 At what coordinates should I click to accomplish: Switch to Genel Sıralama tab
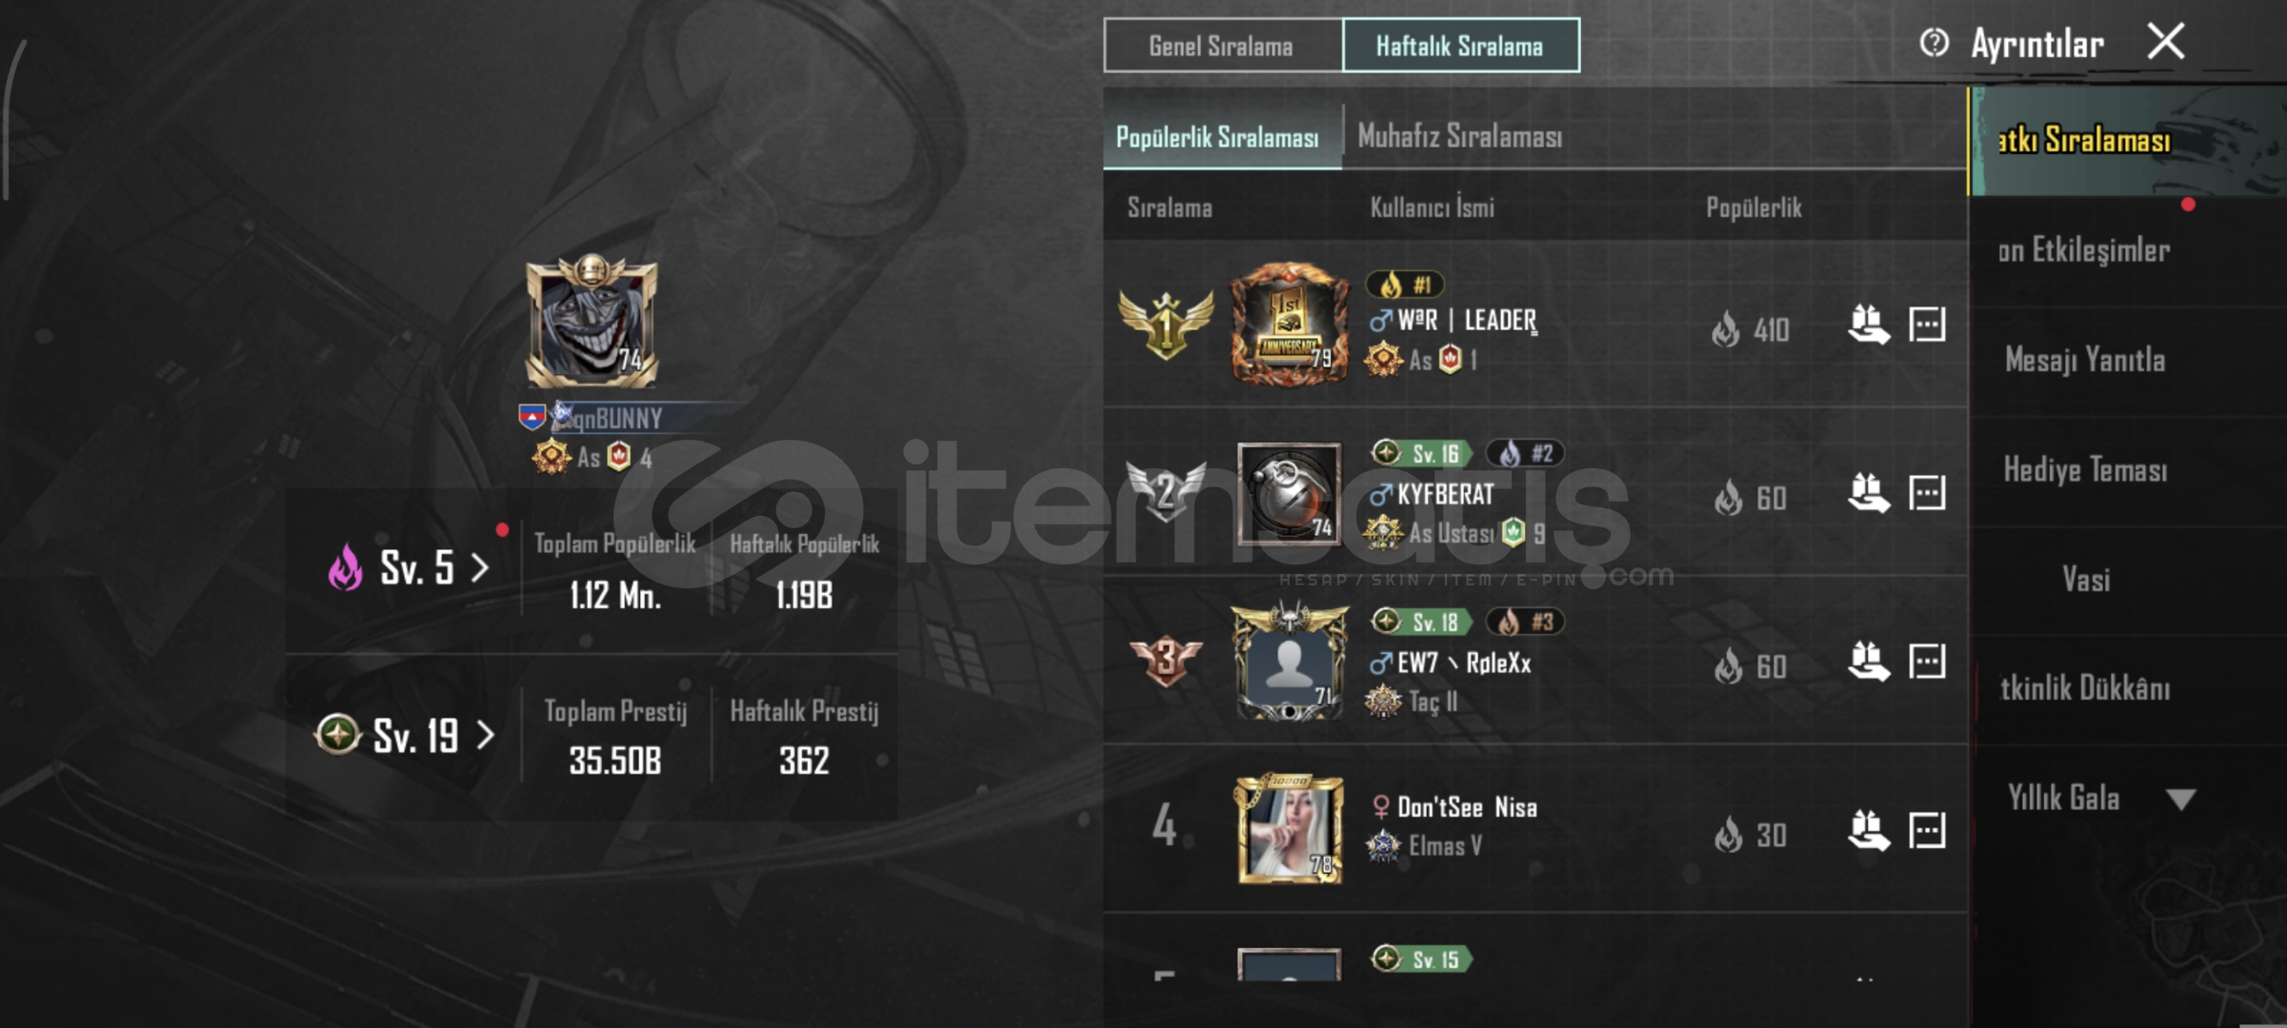1222,46
